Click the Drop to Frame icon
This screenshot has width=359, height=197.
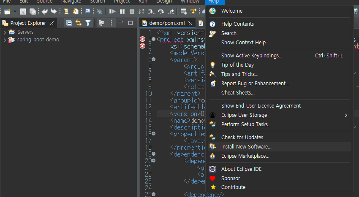pyautogui.click(x=183, y=11)
